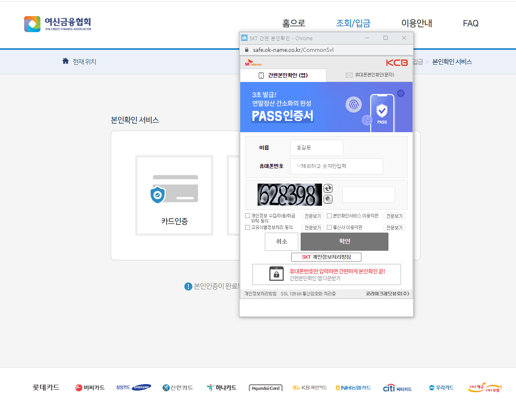Click 개인정보처리방침 link in popup footer
This screenshot has width=516, height=407.
[x=260, y=294]
